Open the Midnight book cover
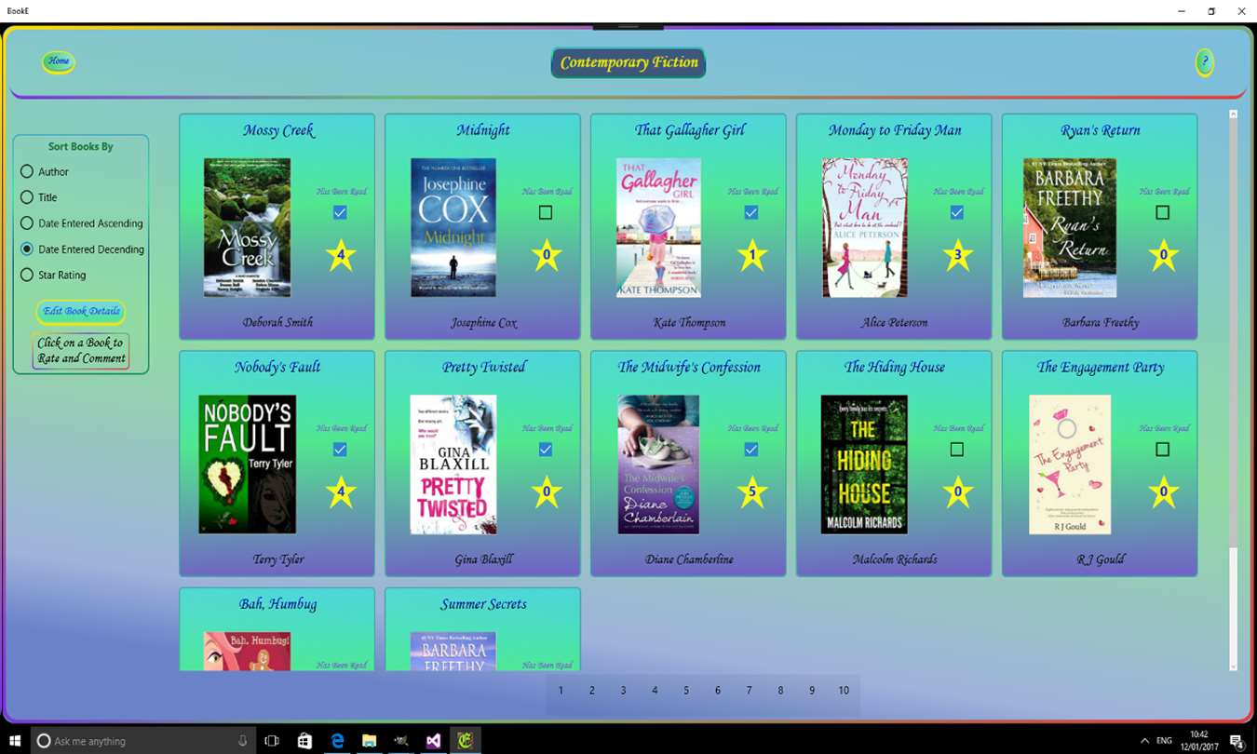The width and height of the screenshot is (1257, 754). coord(453,227)
